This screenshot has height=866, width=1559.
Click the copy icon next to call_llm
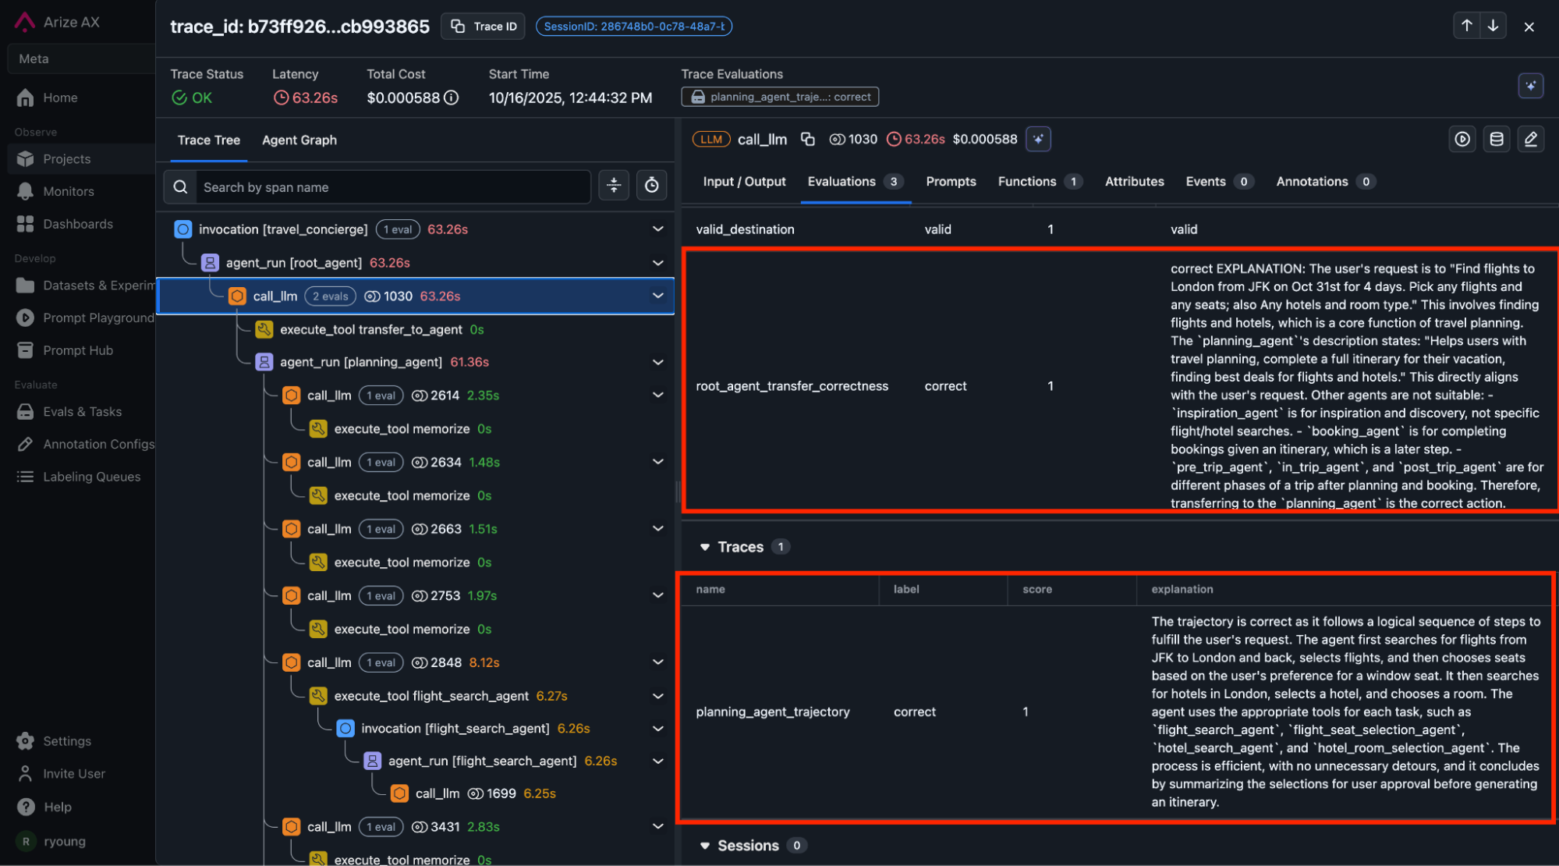[808, 139]
